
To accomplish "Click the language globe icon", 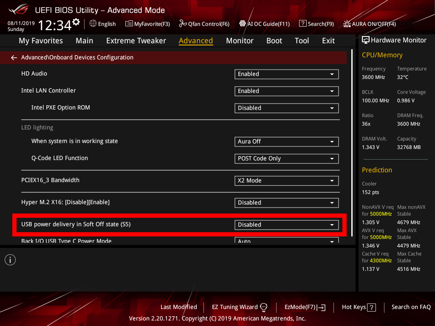I will click(93, 24).
